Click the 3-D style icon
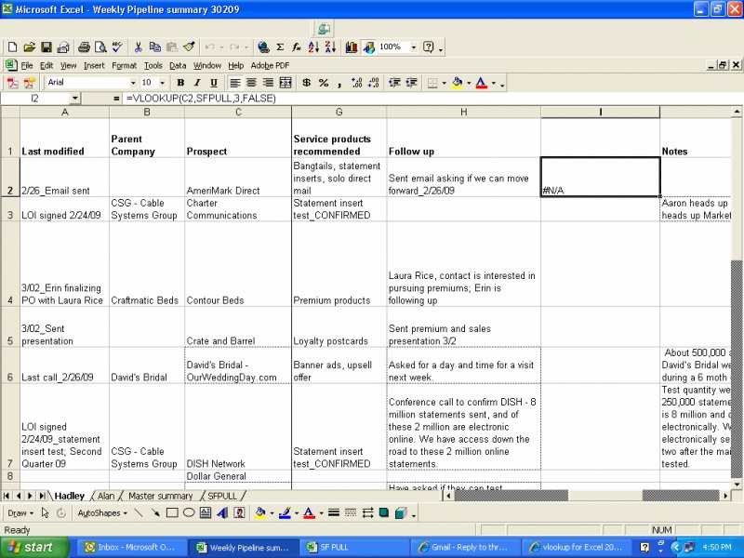744x558 pixels. (401, 513)
